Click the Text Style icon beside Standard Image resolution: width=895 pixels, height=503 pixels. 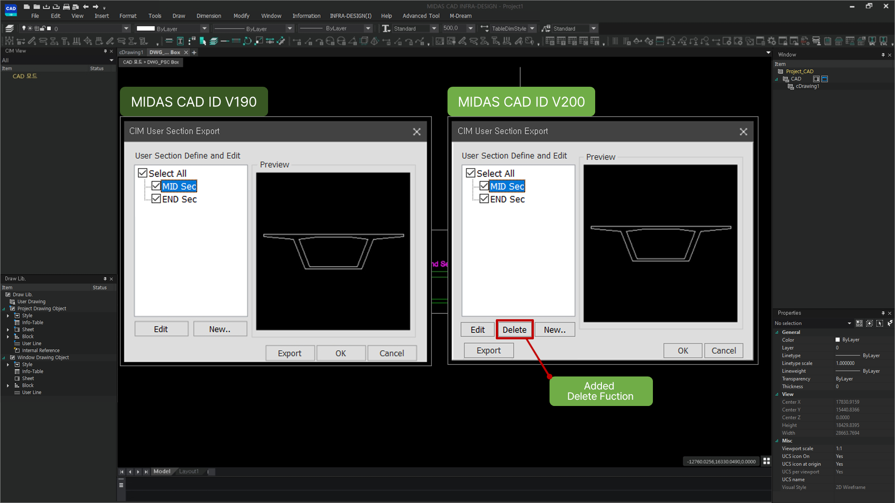pyautogui.click(x=386, y=28)
